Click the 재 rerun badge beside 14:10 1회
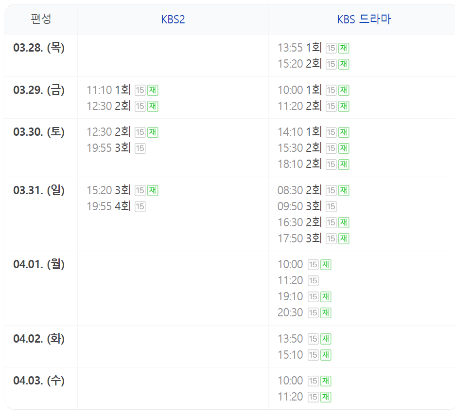The width and height of the screenshot is (455, 420). pyautogui.click(x=344, y=132)
